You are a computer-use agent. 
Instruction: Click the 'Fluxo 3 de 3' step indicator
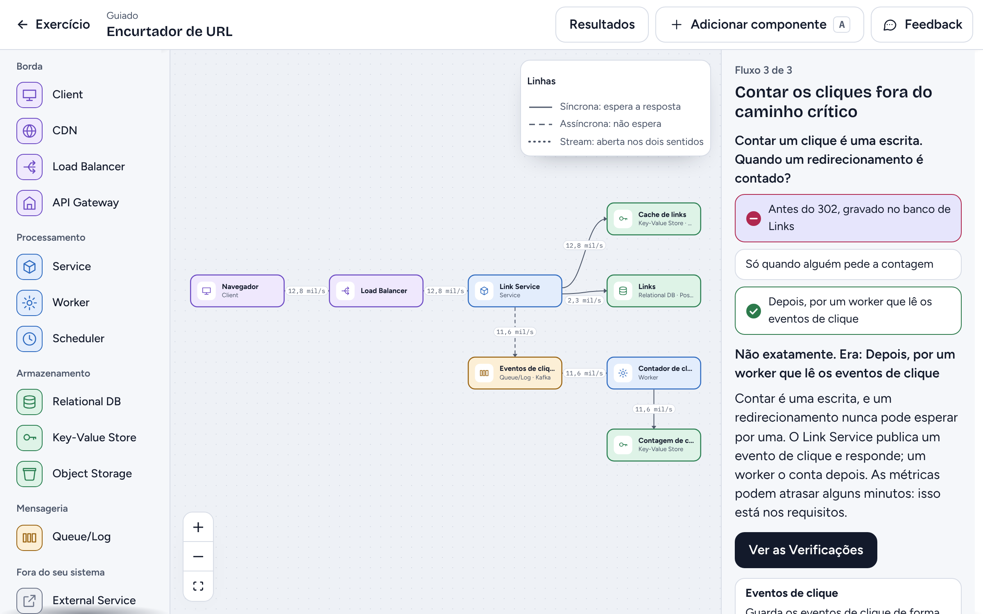(763, 70)
